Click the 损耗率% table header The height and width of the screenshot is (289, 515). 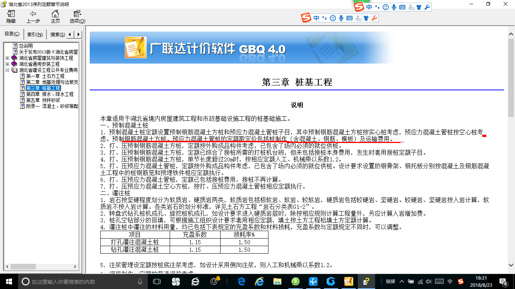point(244,234)
